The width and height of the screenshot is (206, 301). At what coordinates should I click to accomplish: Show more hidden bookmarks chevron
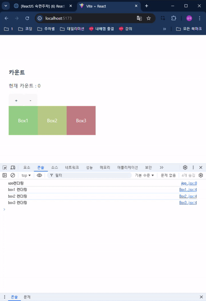(164, 29)
